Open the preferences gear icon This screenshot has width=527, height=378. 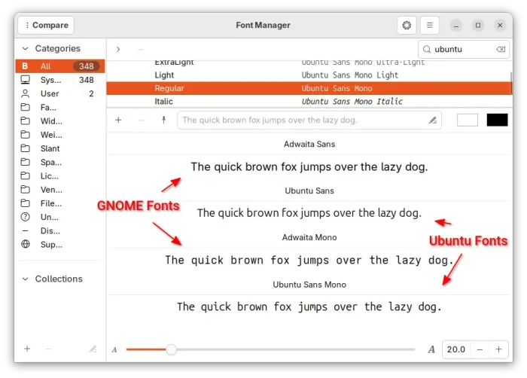(x=407, y=25)
